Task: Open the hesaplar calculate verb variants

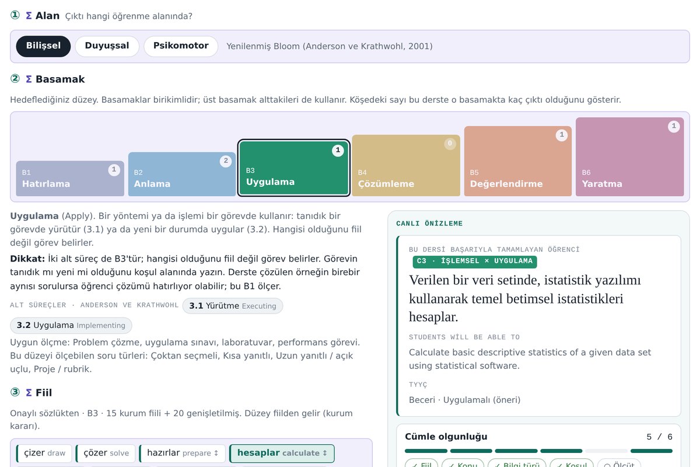Action: [282, 454]
